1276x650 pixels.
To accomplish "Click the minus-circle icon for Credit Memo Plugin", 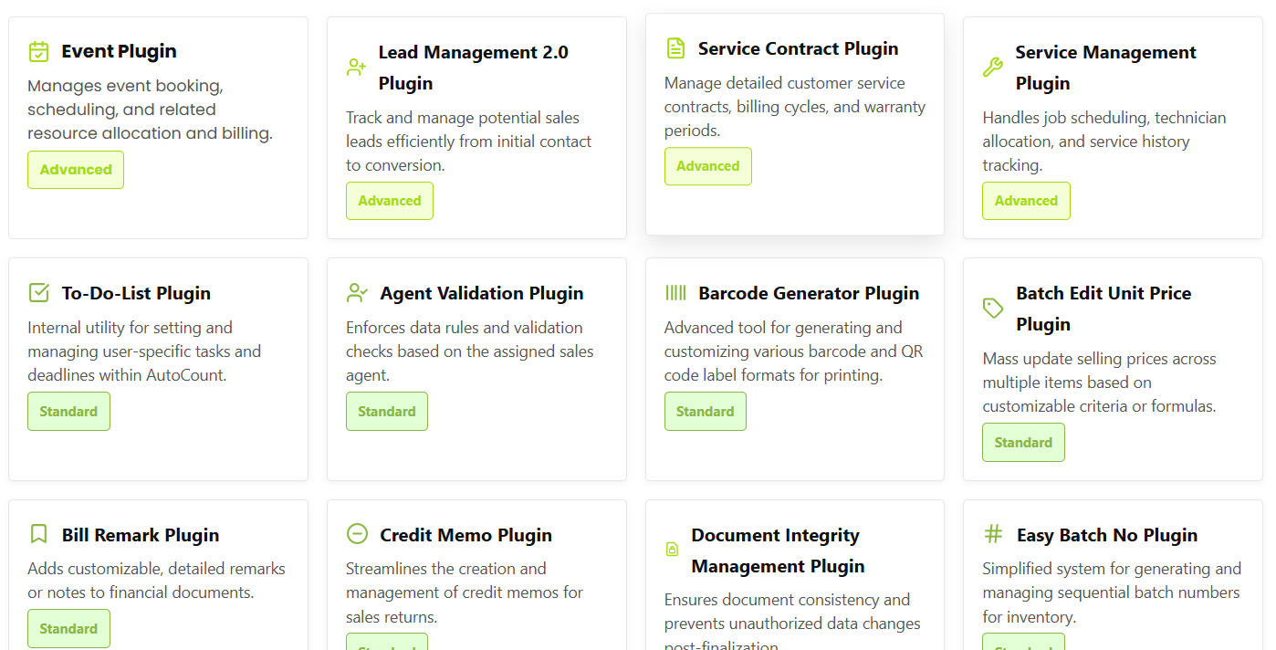I will point(357,534).
